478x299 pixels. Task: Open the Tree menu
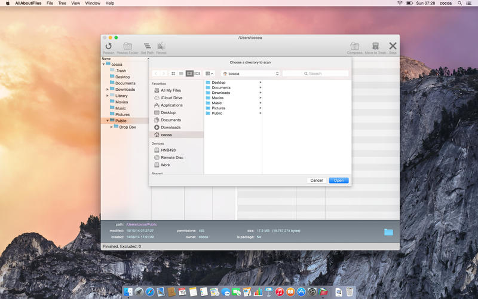62,3
